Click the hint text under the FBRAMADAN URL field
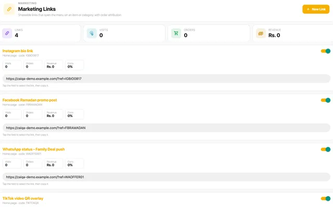 (25, 135)
